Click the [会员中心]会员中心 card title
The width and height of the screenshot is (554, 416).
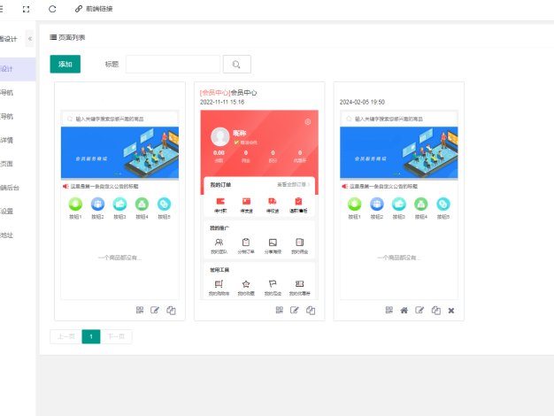[x=228, y=93]
